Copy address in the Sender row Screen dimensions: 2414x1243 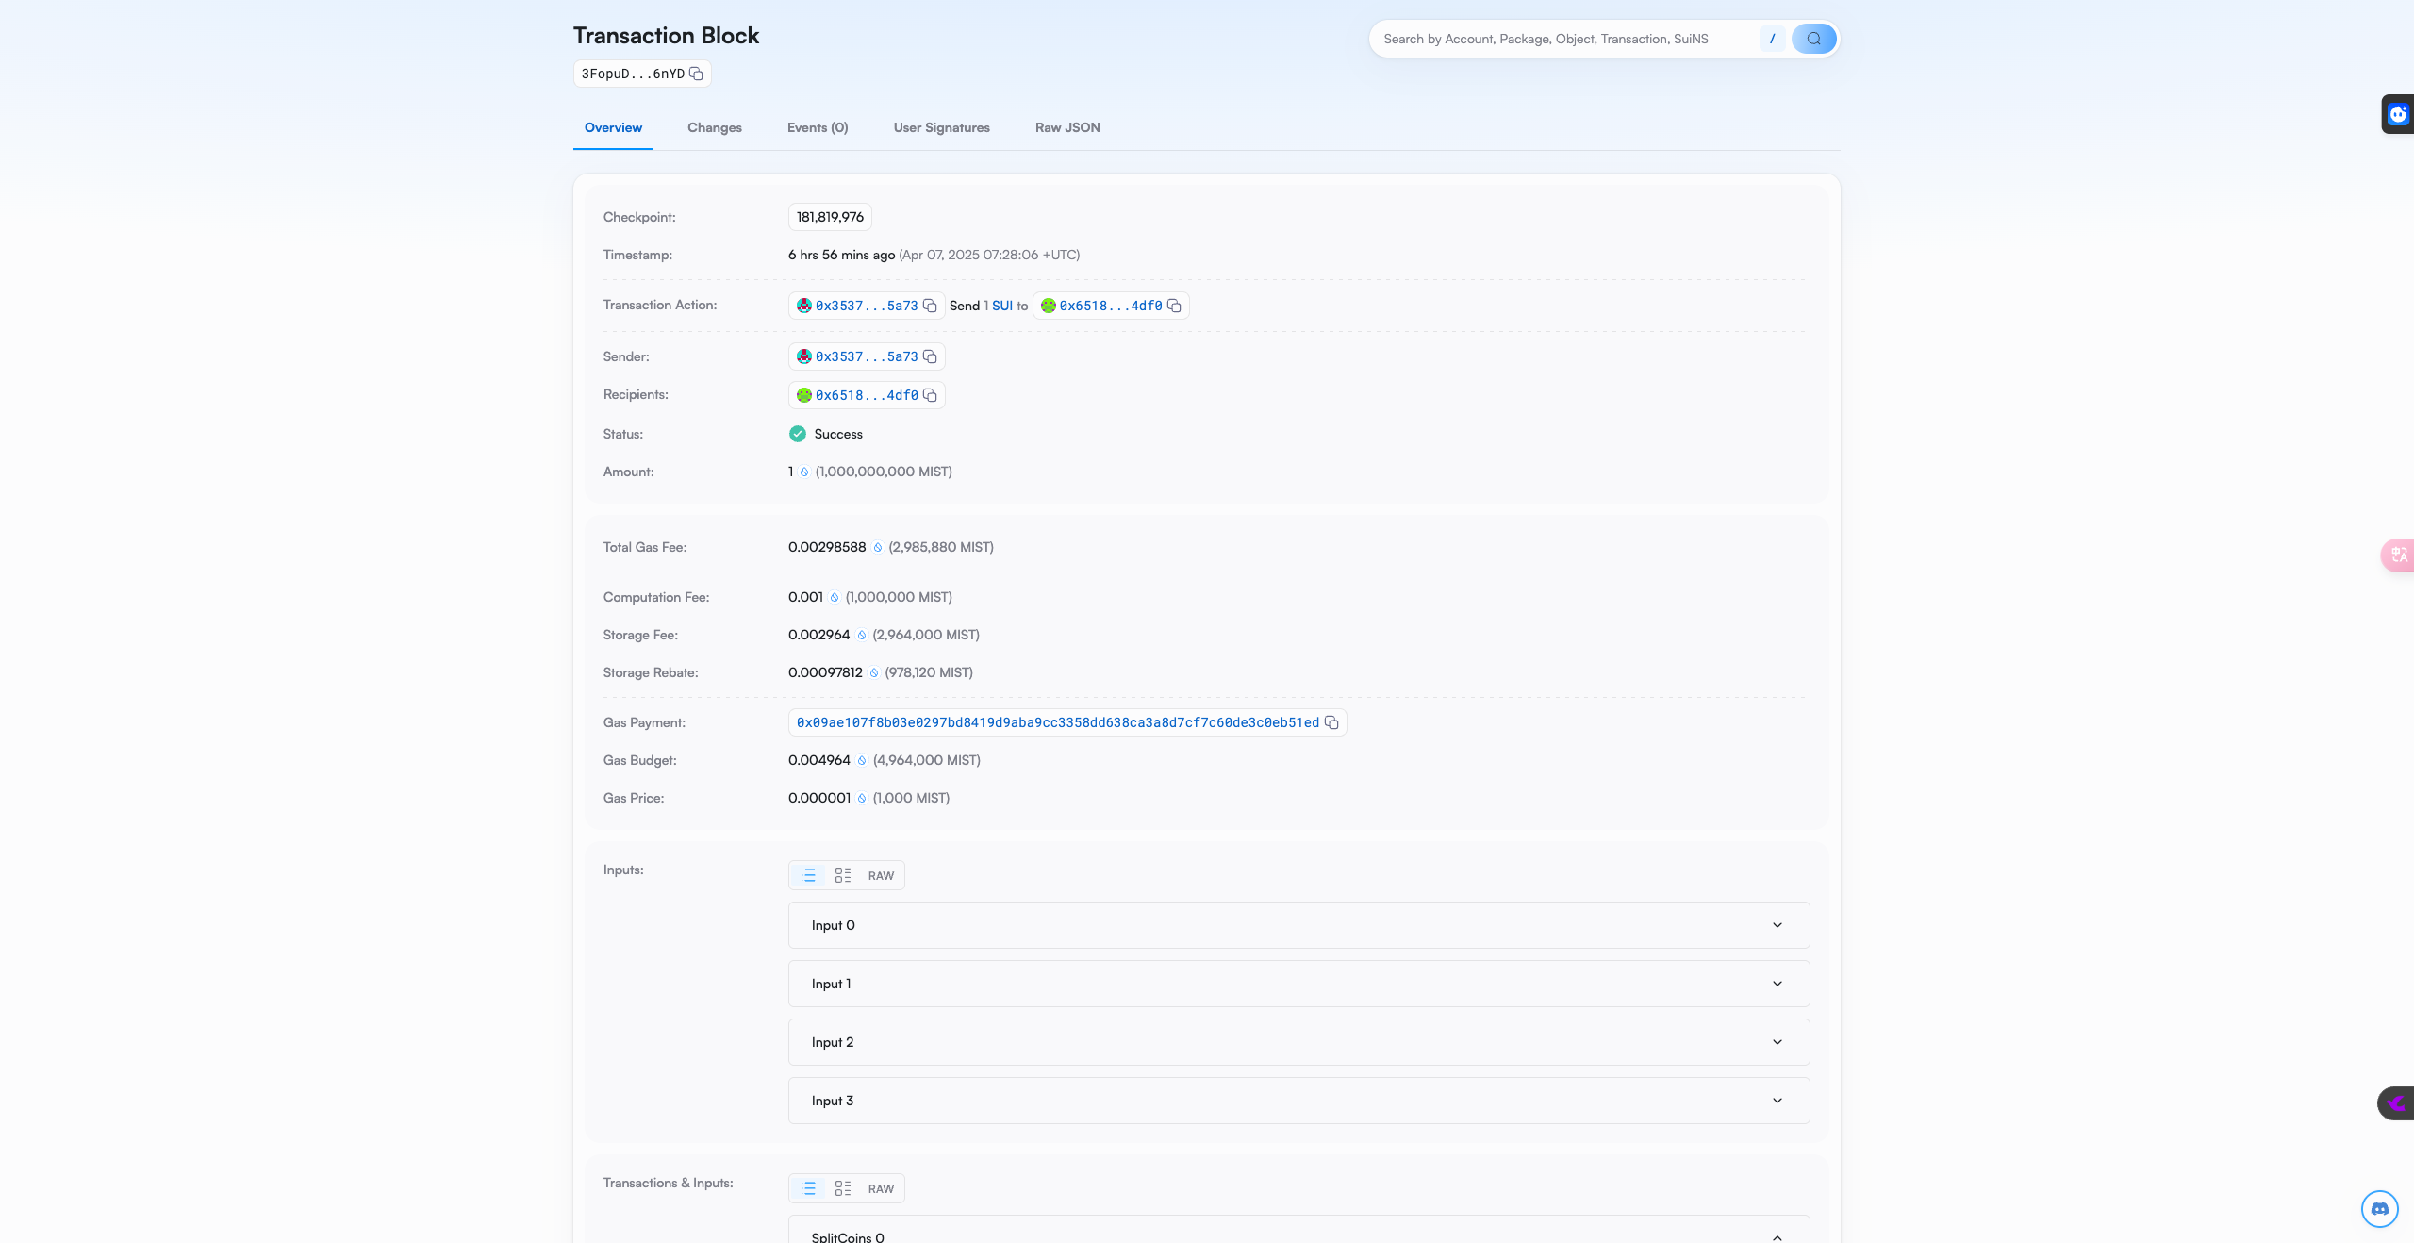click(930, 356)
